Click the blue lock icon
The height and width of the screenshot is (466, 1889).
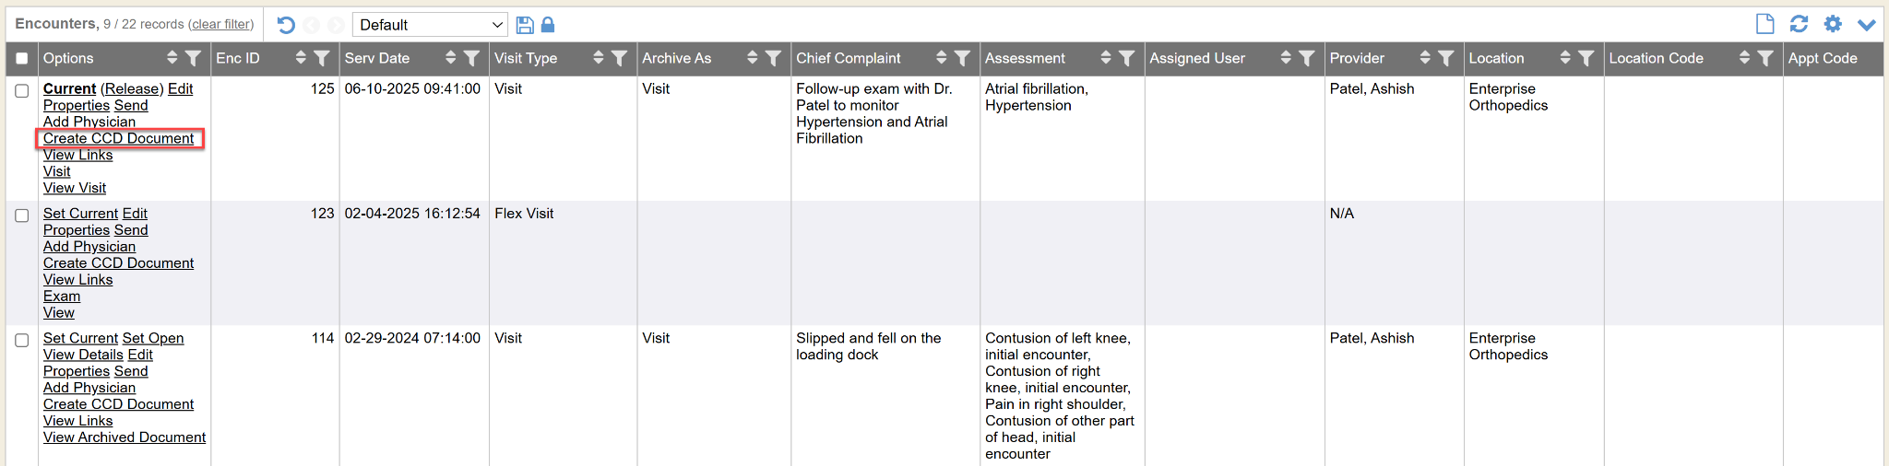548,25
